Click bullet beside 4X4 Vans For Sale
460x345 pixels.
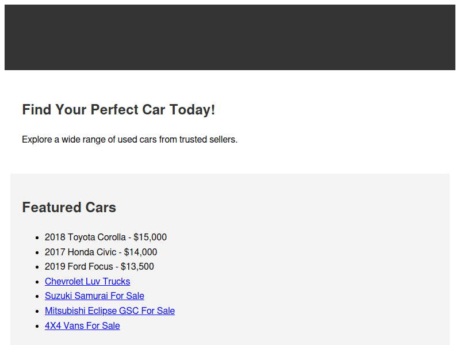37,326
